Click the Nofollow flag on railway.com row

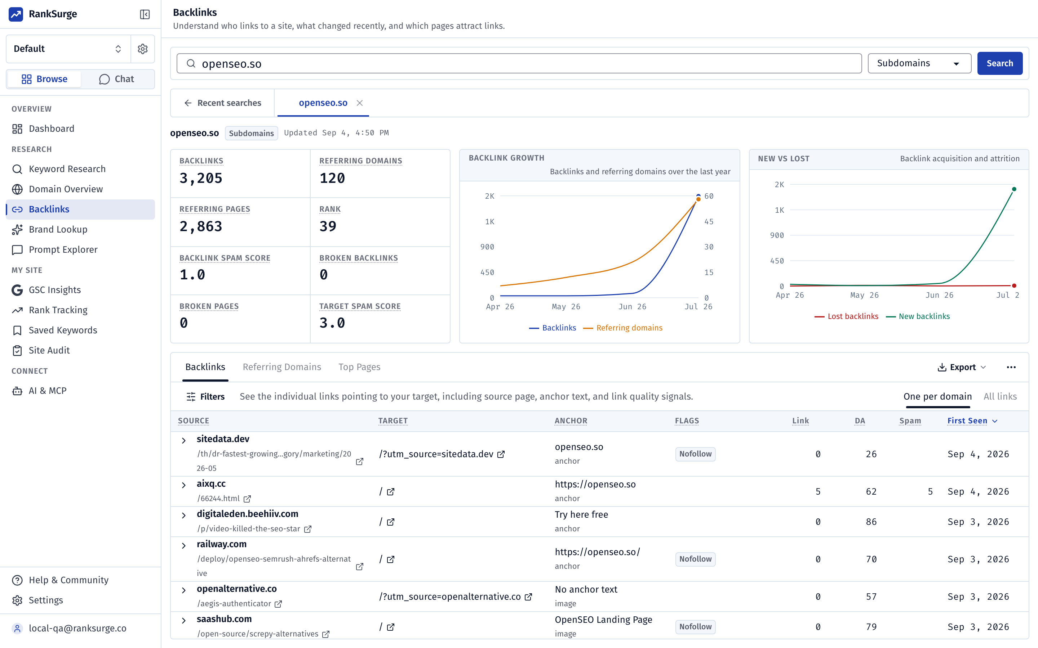point(695,559)
